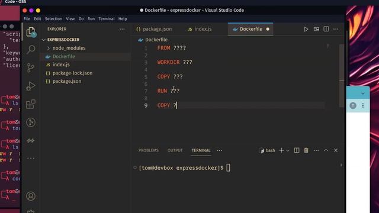Screen dimensions: 379x213
Task: Click the open changes icon in editor toolbar
Action: 316,29
